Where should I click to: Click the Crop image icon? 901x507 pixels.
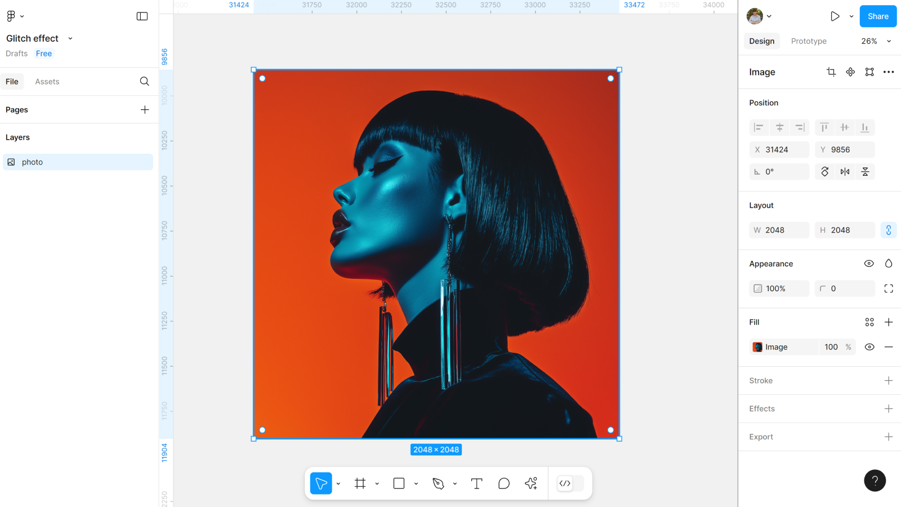point(831,72)
